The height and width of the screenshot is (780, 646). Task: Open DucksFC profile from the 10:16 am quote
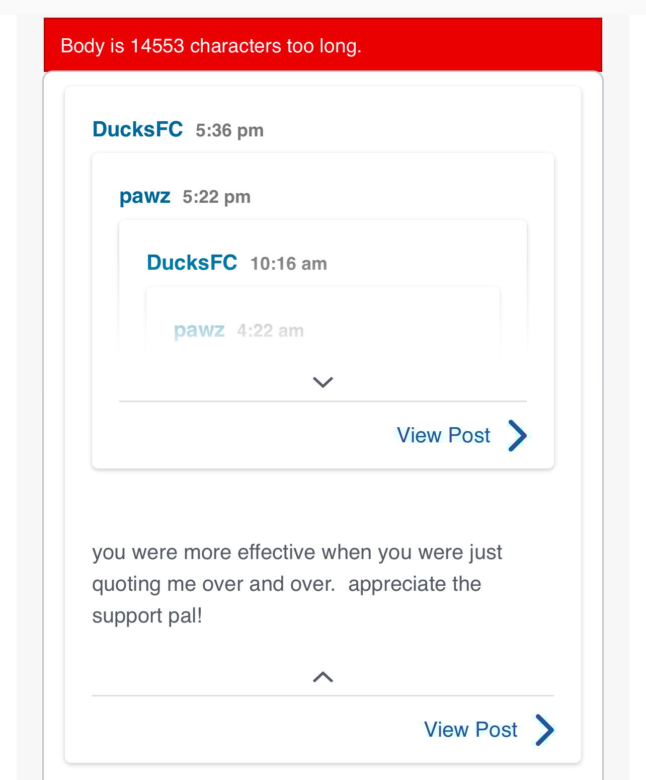point(192,263)
